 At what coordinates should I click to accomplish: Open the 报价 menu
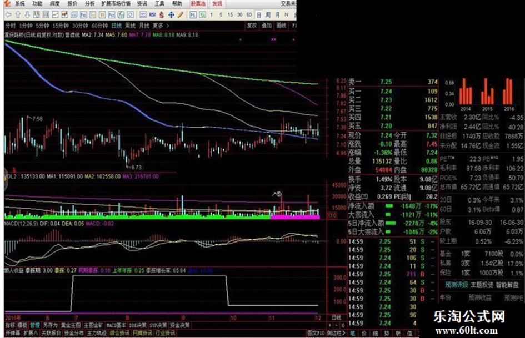(x=72, y=4)
